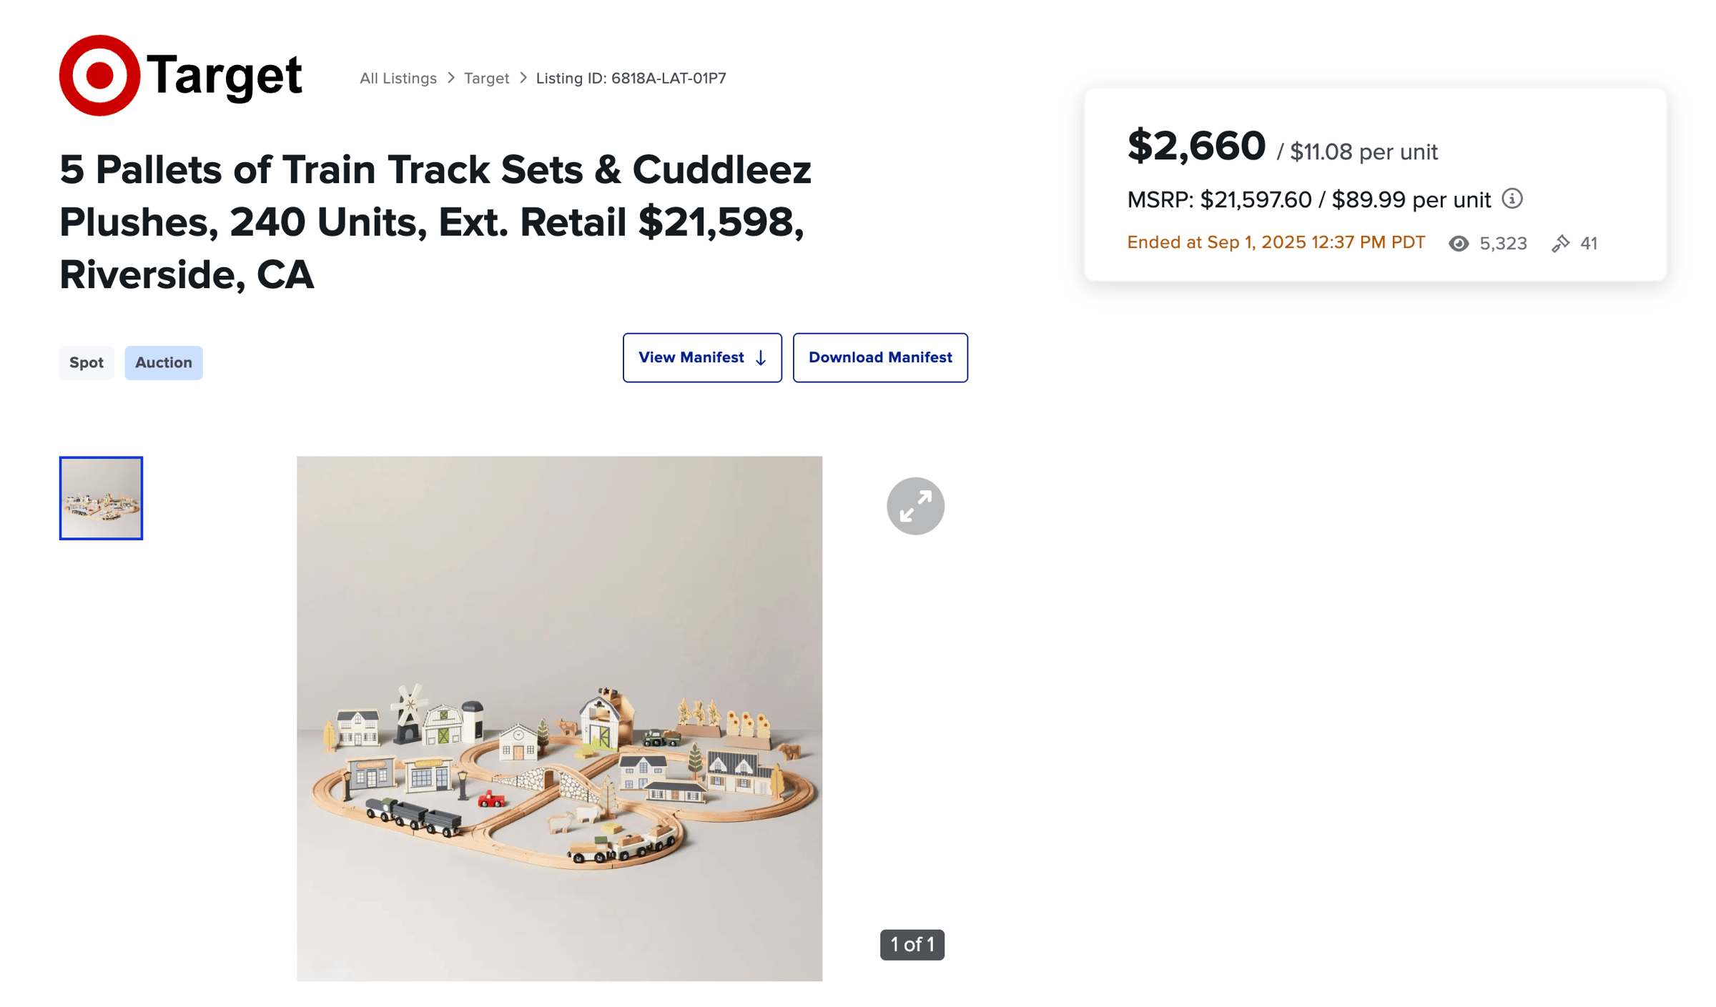
Task: Click the $2,660 current price
Action: pos(1196,146)
